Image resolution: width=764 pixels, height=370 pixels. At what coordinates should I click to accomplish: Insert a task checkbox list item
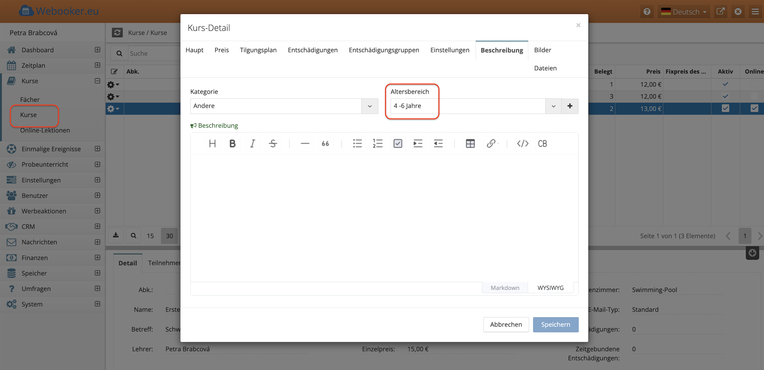click(398, 143)
